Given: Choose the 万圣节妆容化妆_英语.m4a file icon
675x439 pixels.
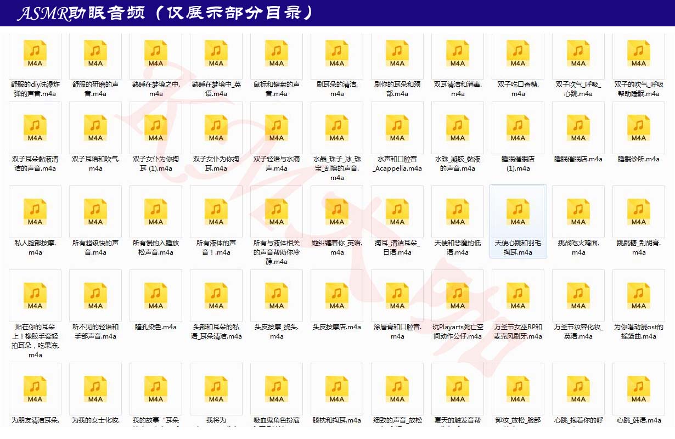Looking at the screenshot, I should click(578, 296).
